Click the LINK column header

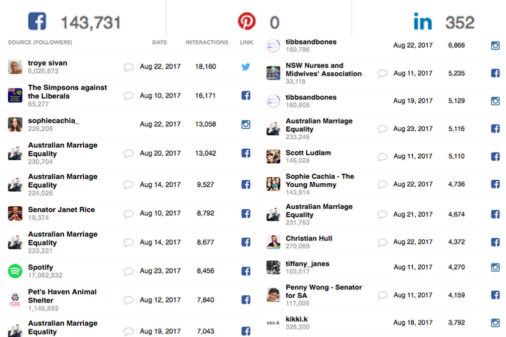click(247, 42)
